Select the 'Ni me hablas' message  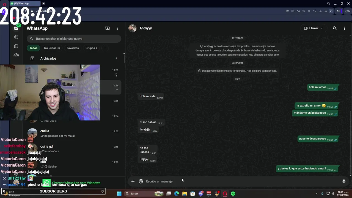click(x=151, y=122)
